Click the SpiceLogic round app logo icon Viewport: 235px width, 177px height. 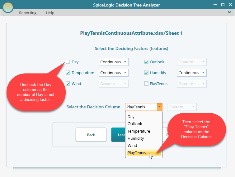8,7
